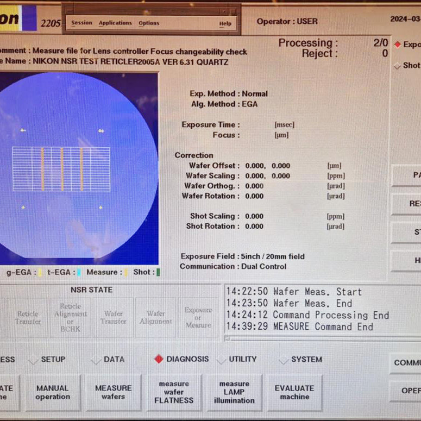Select the SETUP mode radio button

[x=33, y=360]
